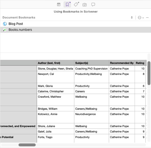Click the horizontal scrollbar thumb of preview
The height and width of the screenshot is (148, 151).
[27, 145]
